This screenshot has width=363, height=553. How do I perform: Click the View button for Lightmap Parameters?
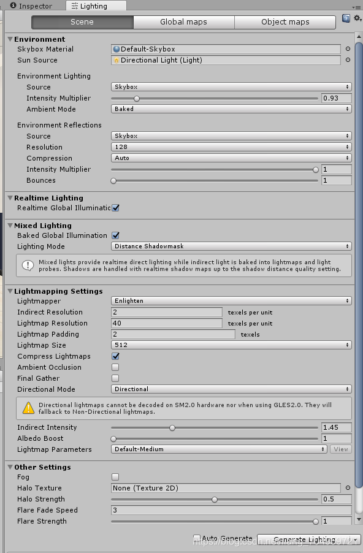point(341,449)
